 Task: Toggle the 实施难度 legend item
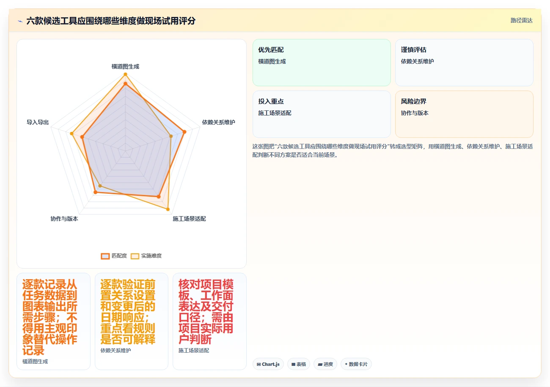click(x=146, y=256)
